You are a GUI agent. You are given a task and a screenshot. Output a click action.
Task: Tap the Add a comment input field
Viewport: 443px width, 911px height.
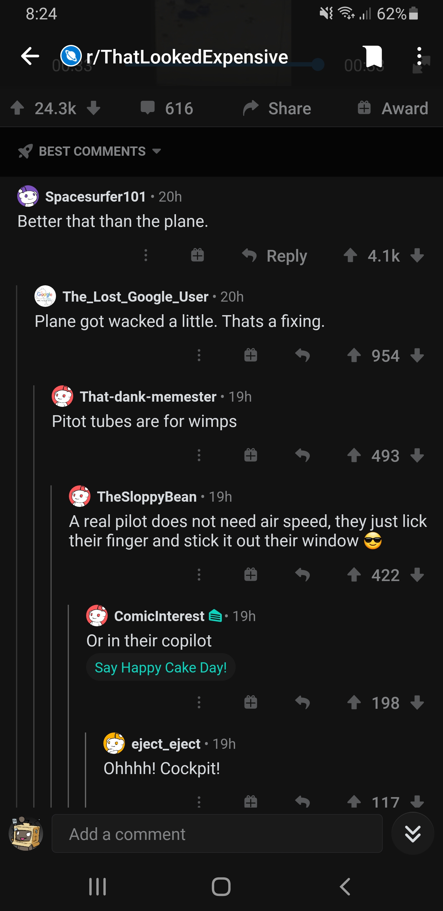(217, 834)
